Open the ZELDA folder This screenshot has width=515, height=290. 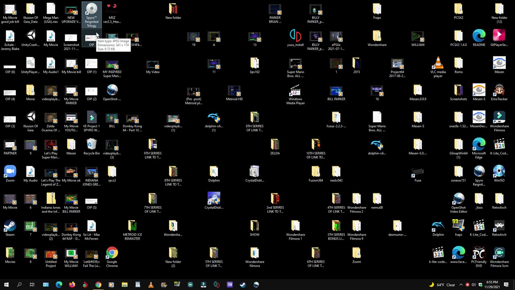(x=275, y=147)
